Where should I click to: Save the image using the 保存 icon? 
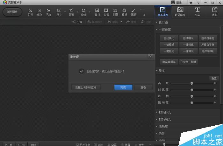coord(40,12)
